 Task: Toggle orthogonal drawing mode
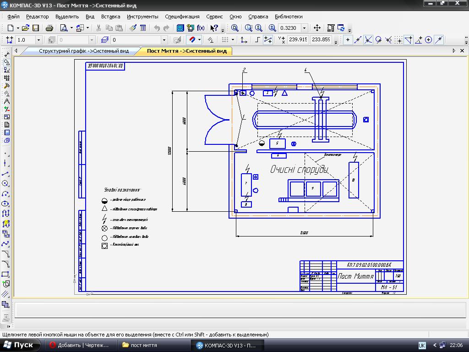(x=257, y=40)
